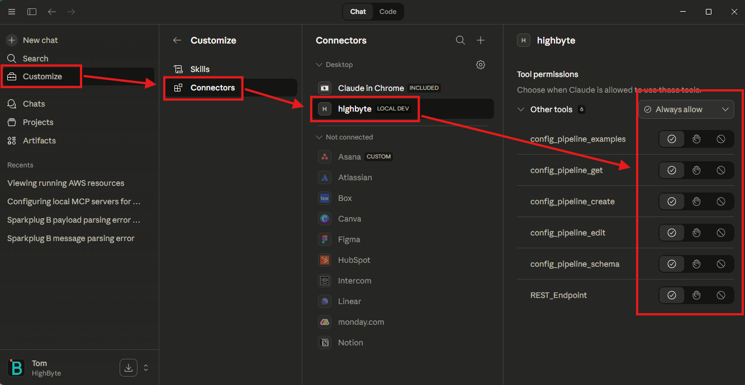Collapse the Not connected connectors list
This screenshot has height=385, width=745.
click(320, 137)
